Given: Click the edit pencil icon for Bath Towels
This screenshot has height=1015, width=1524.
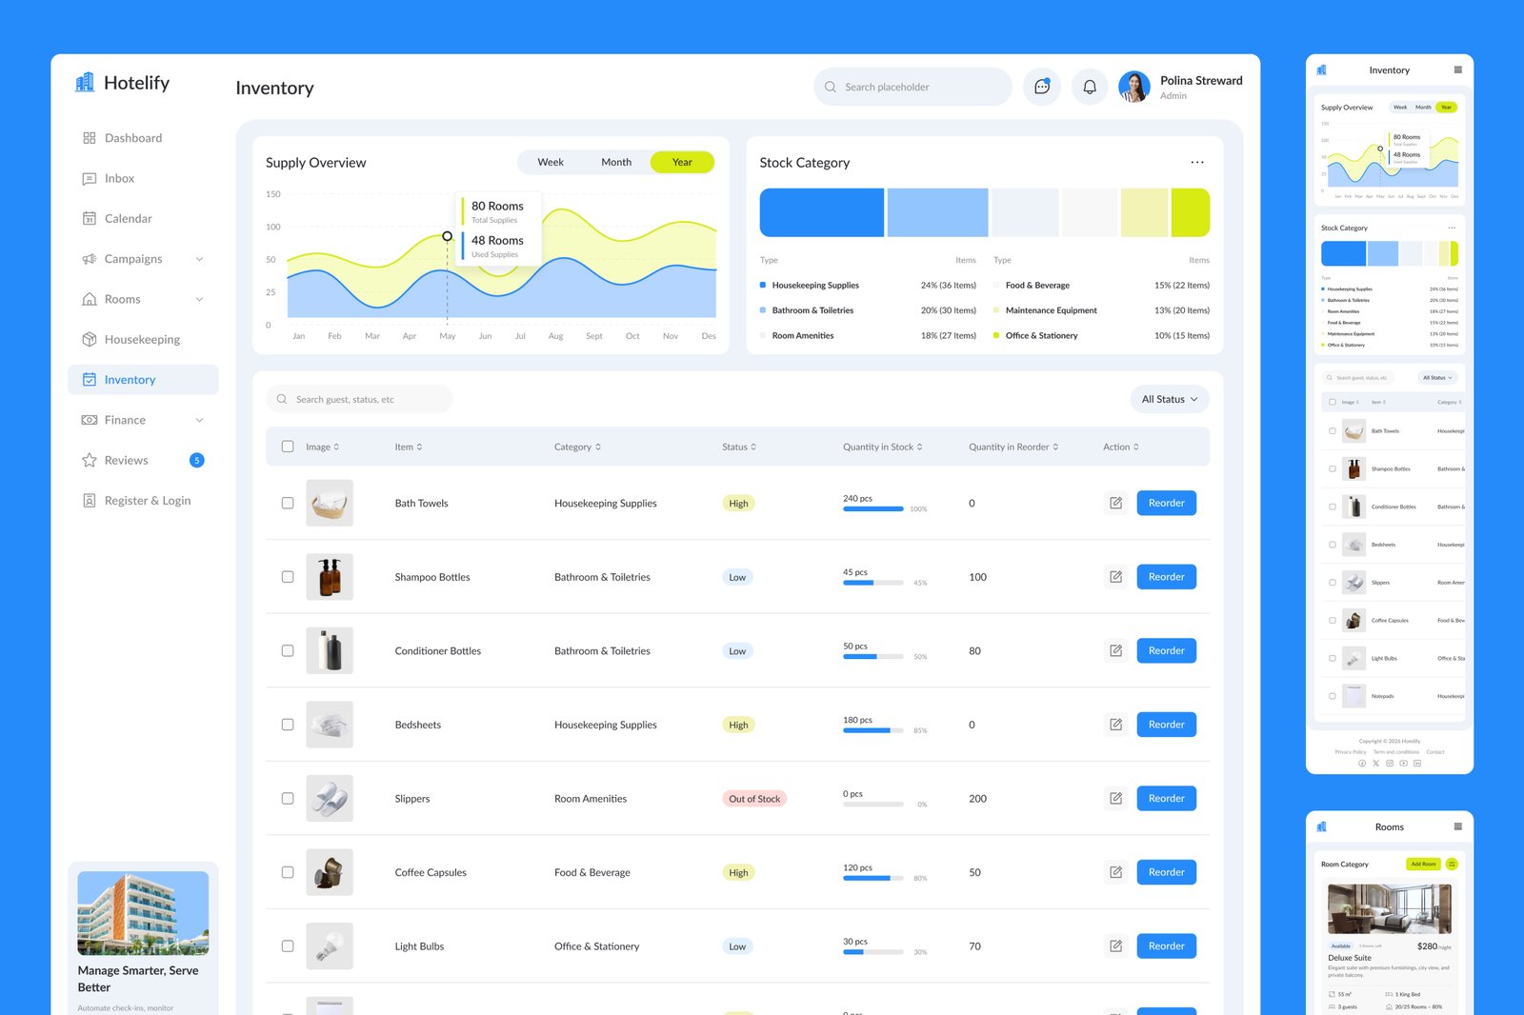Looking at the screenshot, I should point(1115,503).
